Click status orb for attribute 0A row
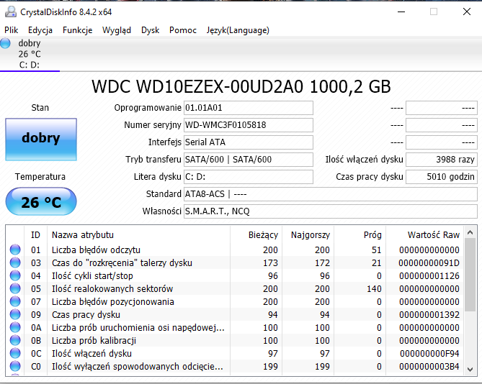The height and width of the screenshot is (384, 482). pyautogui.click(x=15, y=327)
